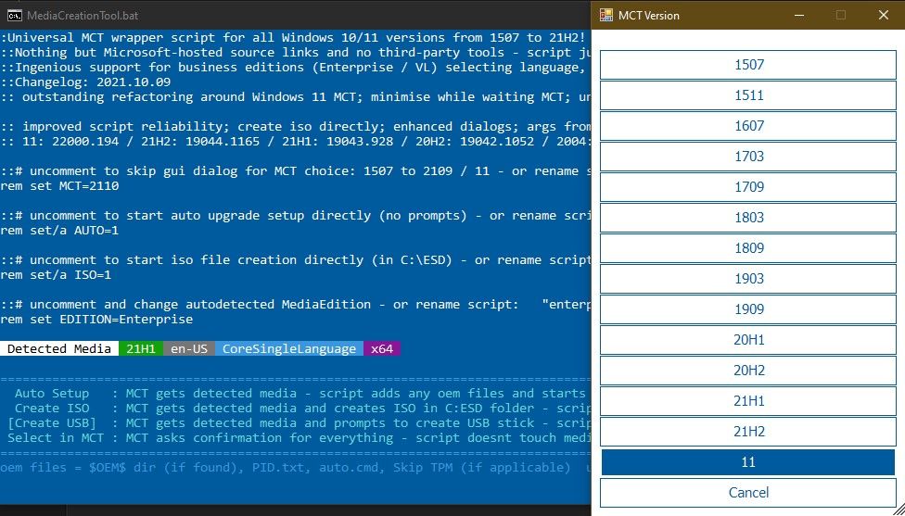Click the 1803 version button

[748, 218]
